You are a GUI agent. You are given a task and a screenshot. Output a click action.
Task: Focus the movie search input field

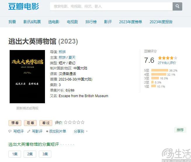(x=111, y=6)
